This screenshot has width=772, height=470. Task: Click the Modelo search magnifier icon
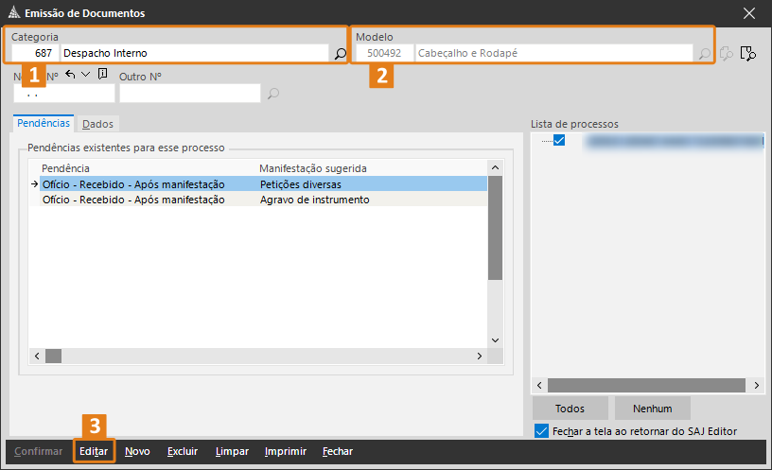click(x=704, y=54)
